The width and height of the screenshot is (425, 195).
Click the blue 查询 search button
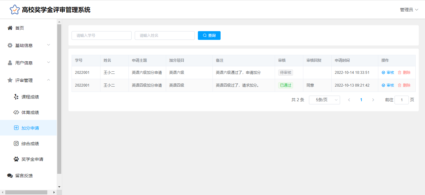tap(209, 36)
